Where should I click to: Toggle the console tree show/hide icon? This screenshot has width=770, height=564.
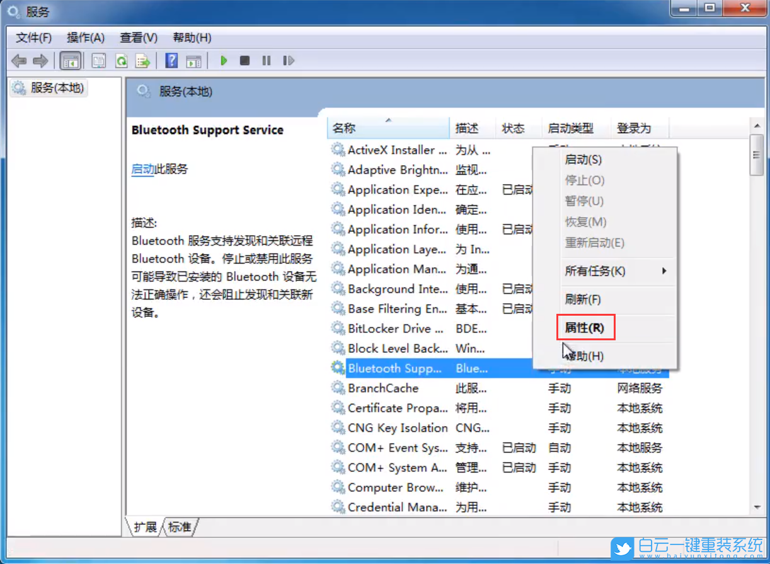(71, 60)
